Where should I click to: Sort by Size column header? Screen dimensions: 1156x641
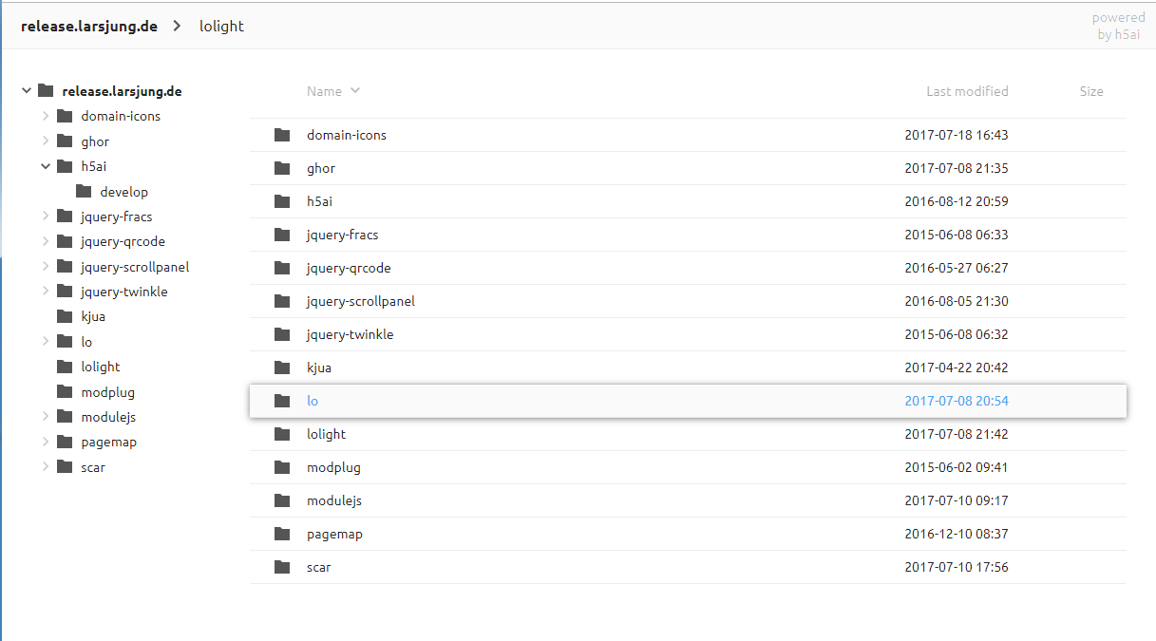tap(1091, 91)
